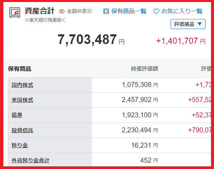The width and height of the screenshot is (214, 169).
Task: Click the 資産合計 heading title
Action: pyautogui.click(x=39, y=11)
